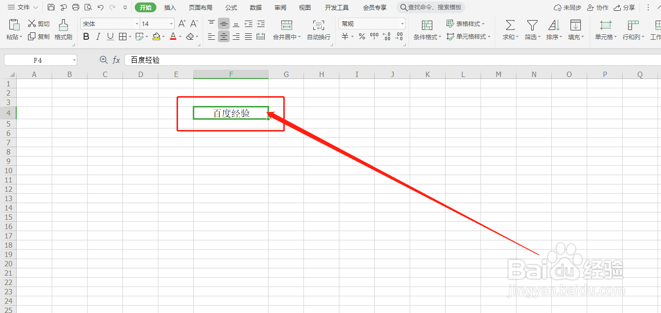The width and height of the screenshot is (661, 313).
Task: Click the cell borders icon
Action: [x=122, y=36]
